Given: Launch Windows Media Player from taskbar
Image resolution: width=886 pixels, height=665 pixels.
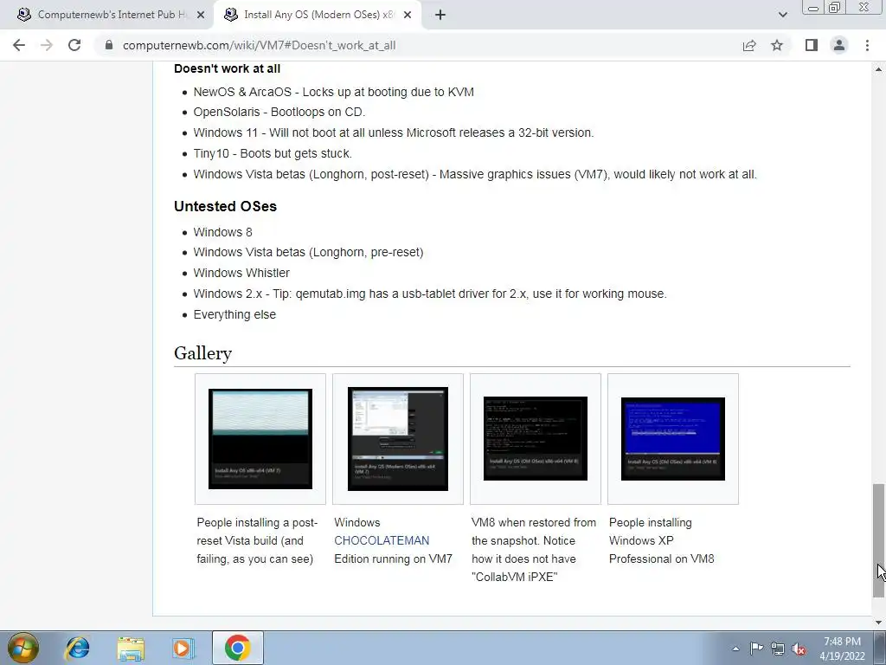Looking at the screenshot, I should (183, 648).
